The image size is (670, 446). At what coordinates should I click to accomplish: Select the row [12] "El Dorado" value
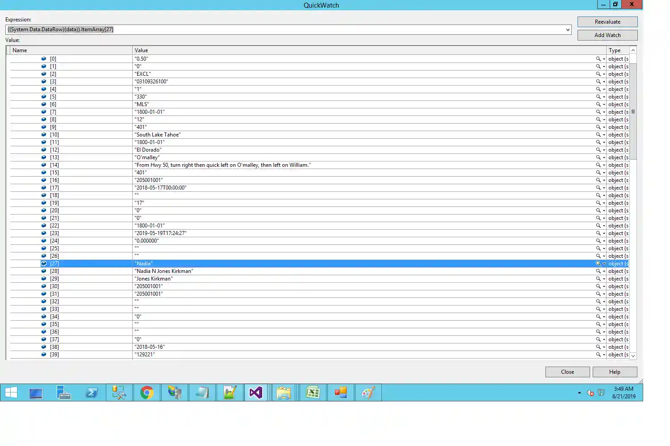click(x=148, y=150)
